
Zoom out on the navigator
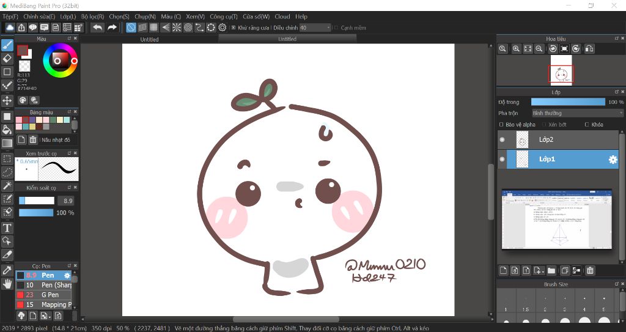(x=539, y=49)
